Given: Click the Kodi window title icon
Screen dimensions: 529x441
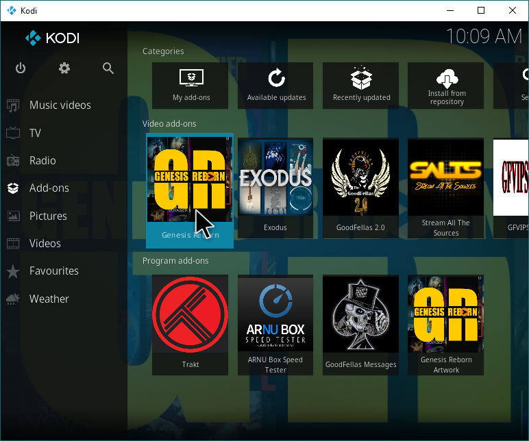Looking at the screenshot, I should 12,10.
